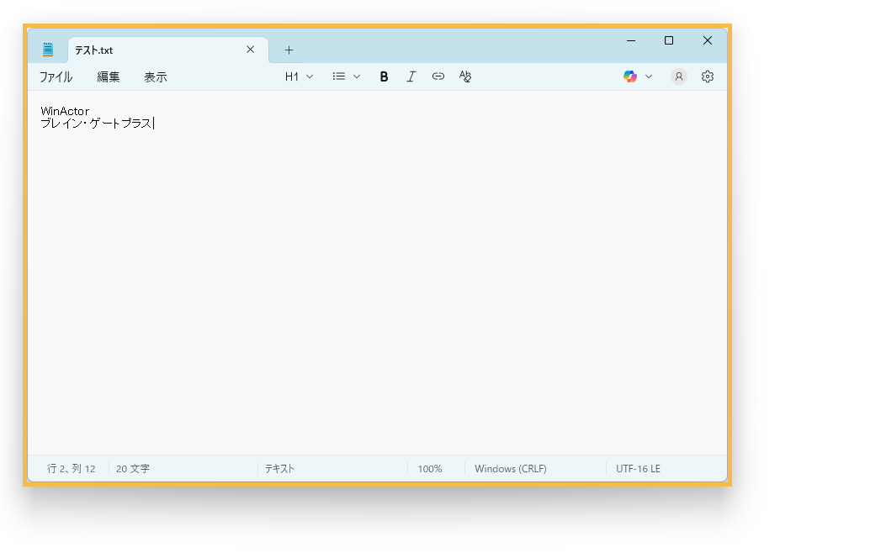Open the 編集 menu

109,77
